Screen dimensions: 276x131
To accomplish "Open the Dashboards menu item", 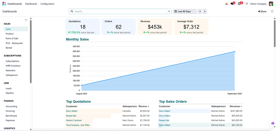I will pos(31,4).
